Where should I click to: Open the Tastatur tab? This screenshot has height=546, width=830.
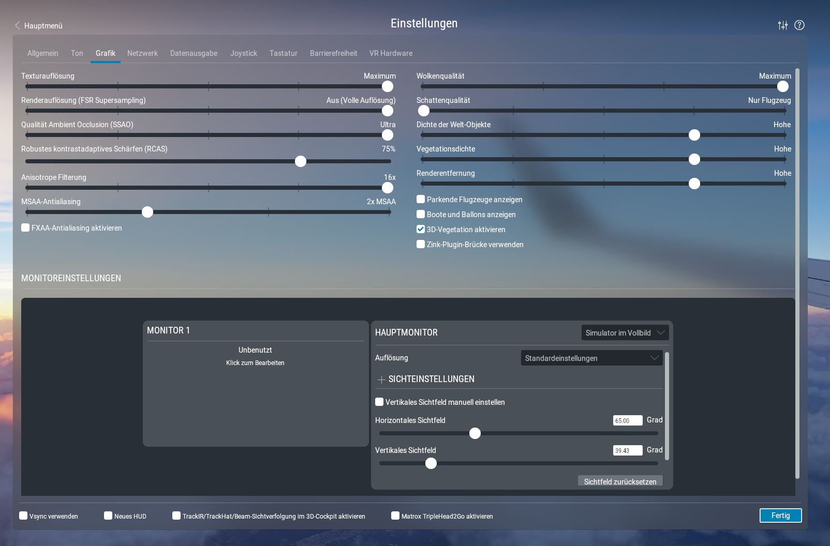coord(284,53)
